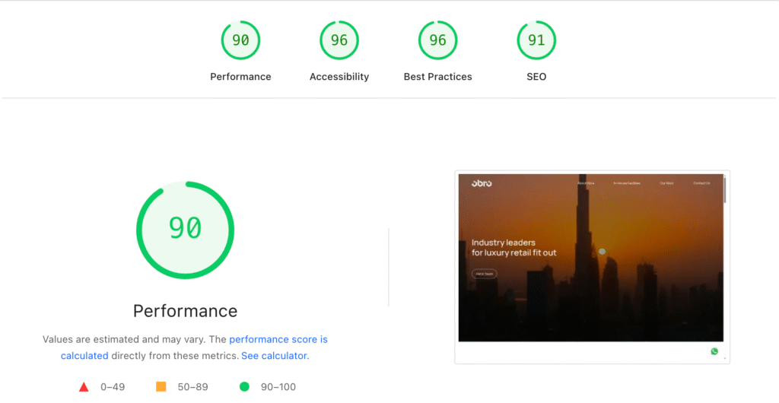Viewport: 779px width, 403px height.
Task: Click 'In-House Facilities' in the preview navigation
Action: point(627,183)
